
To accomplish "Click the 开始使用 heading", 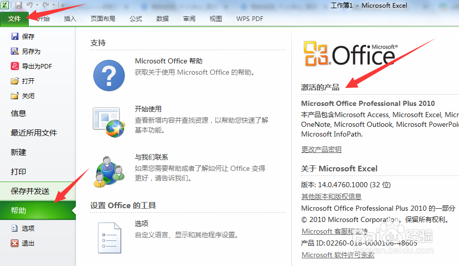I will pos(148,109).
